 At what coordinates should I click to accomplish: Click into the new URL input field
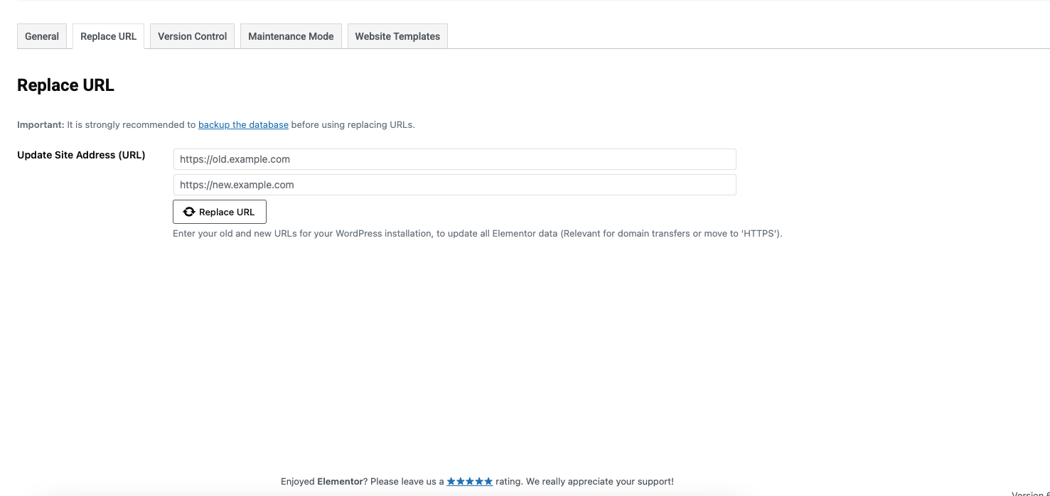pos(454,185)
